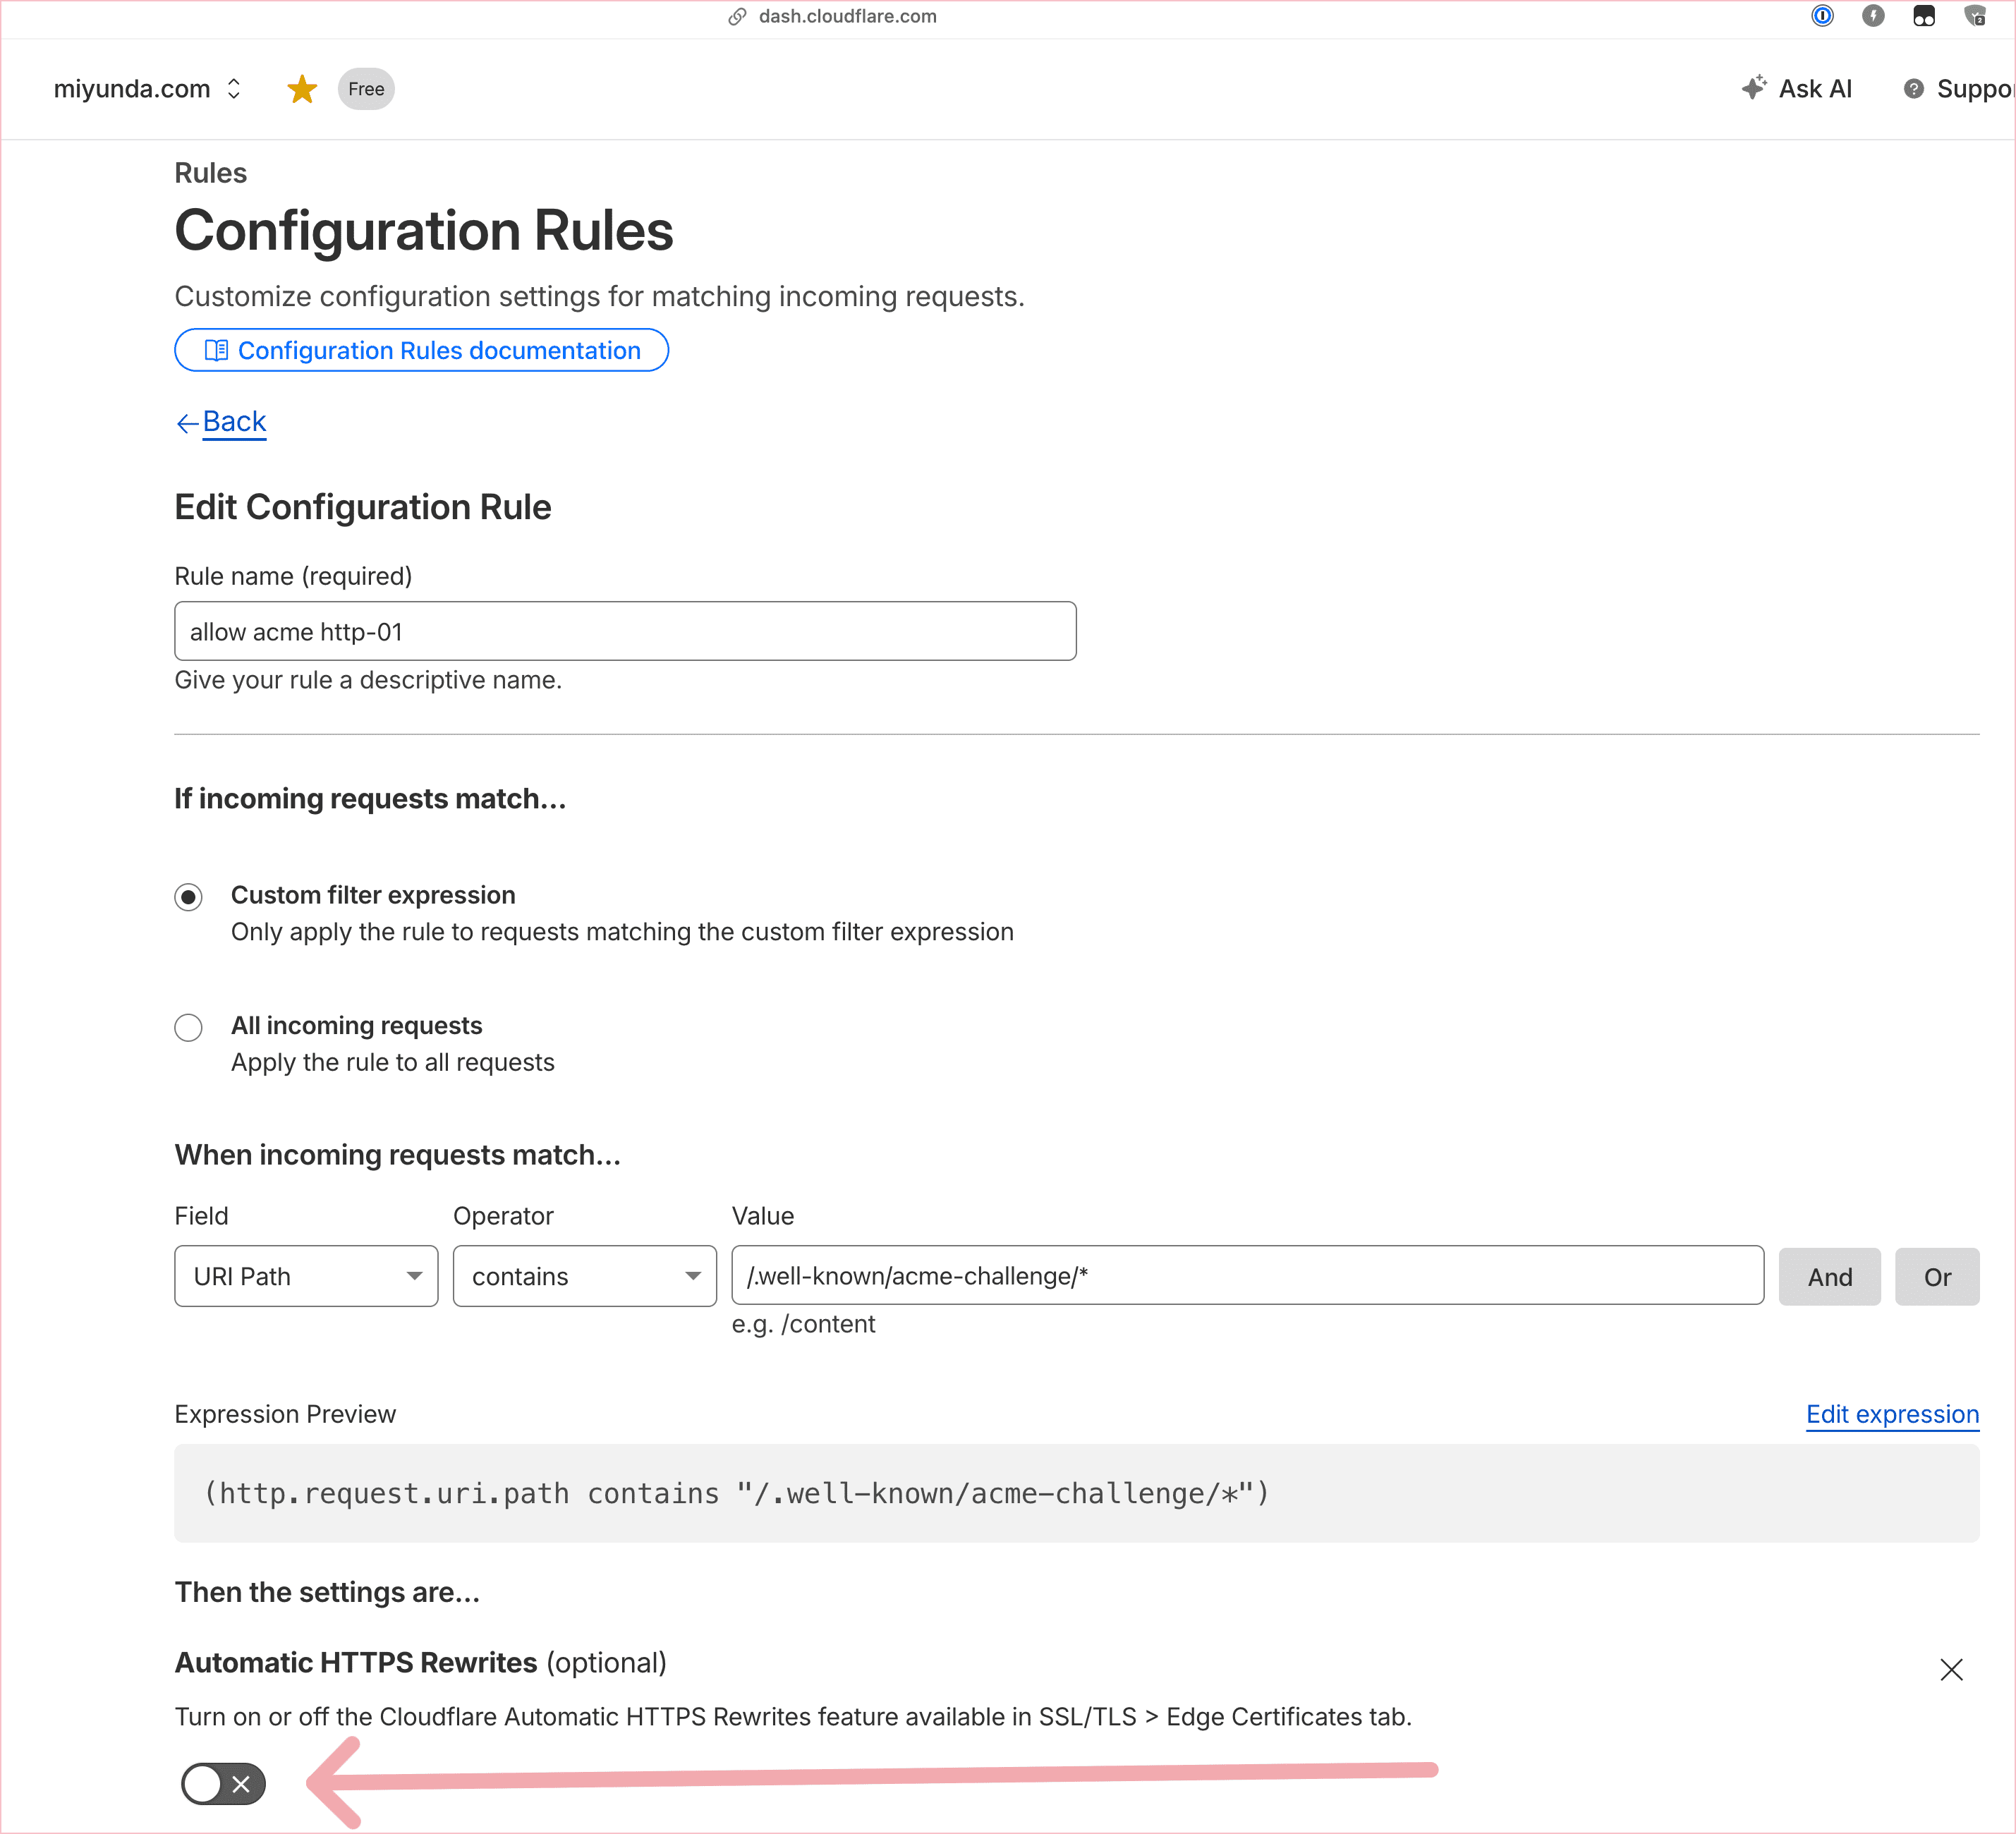This screenshot has width=2016, height=1834.
Task: Click the 1Password extension icon in the browser bar
Action: 1822,16
